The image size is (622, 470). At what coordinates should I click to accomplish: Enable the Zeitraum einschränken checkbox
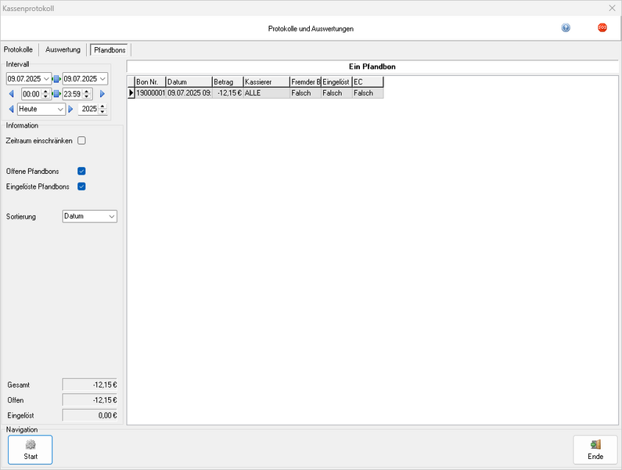[81, 141]
